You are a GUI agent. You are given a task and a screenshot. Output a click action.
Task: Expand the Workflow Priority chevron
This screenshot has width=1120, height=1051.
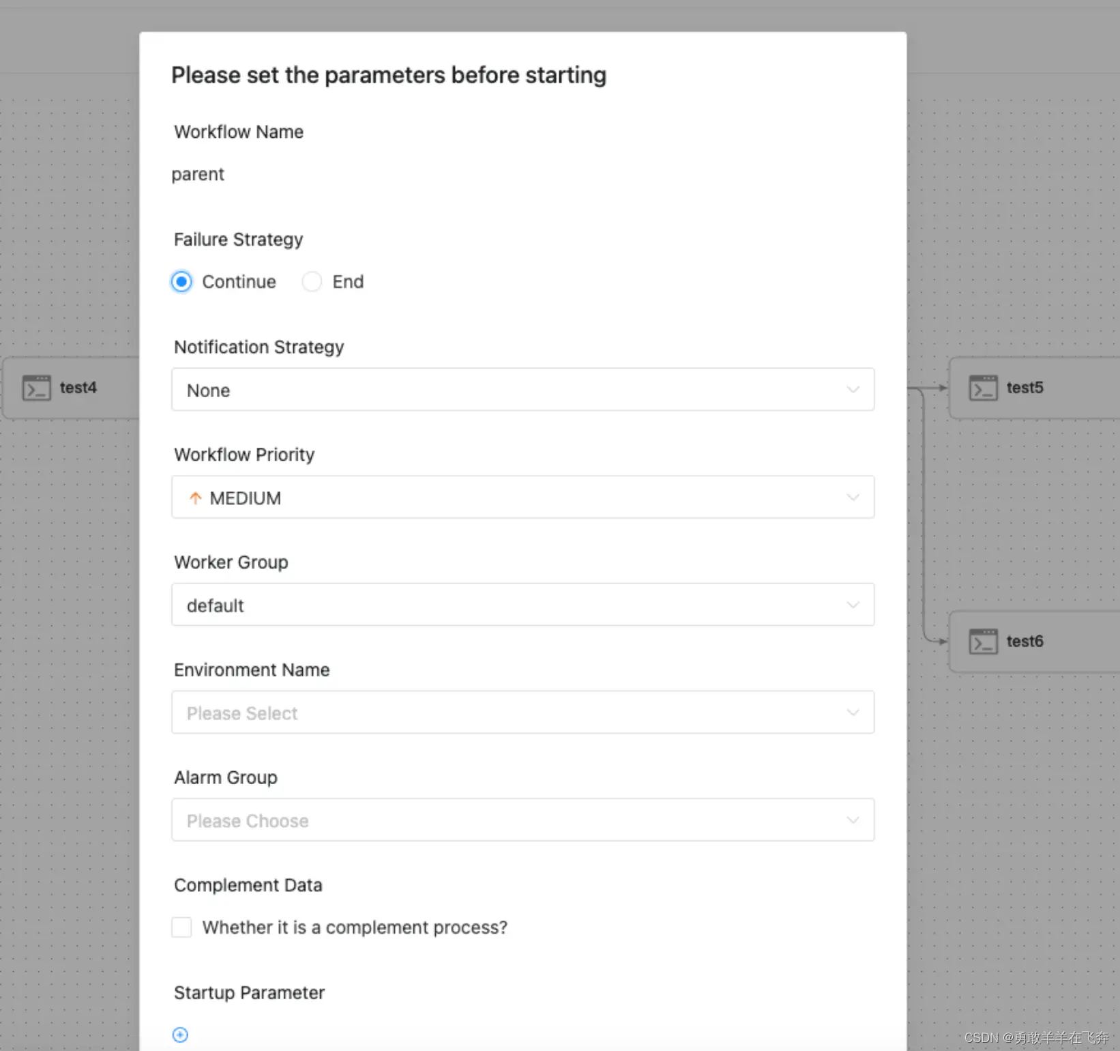click(853, 498)
